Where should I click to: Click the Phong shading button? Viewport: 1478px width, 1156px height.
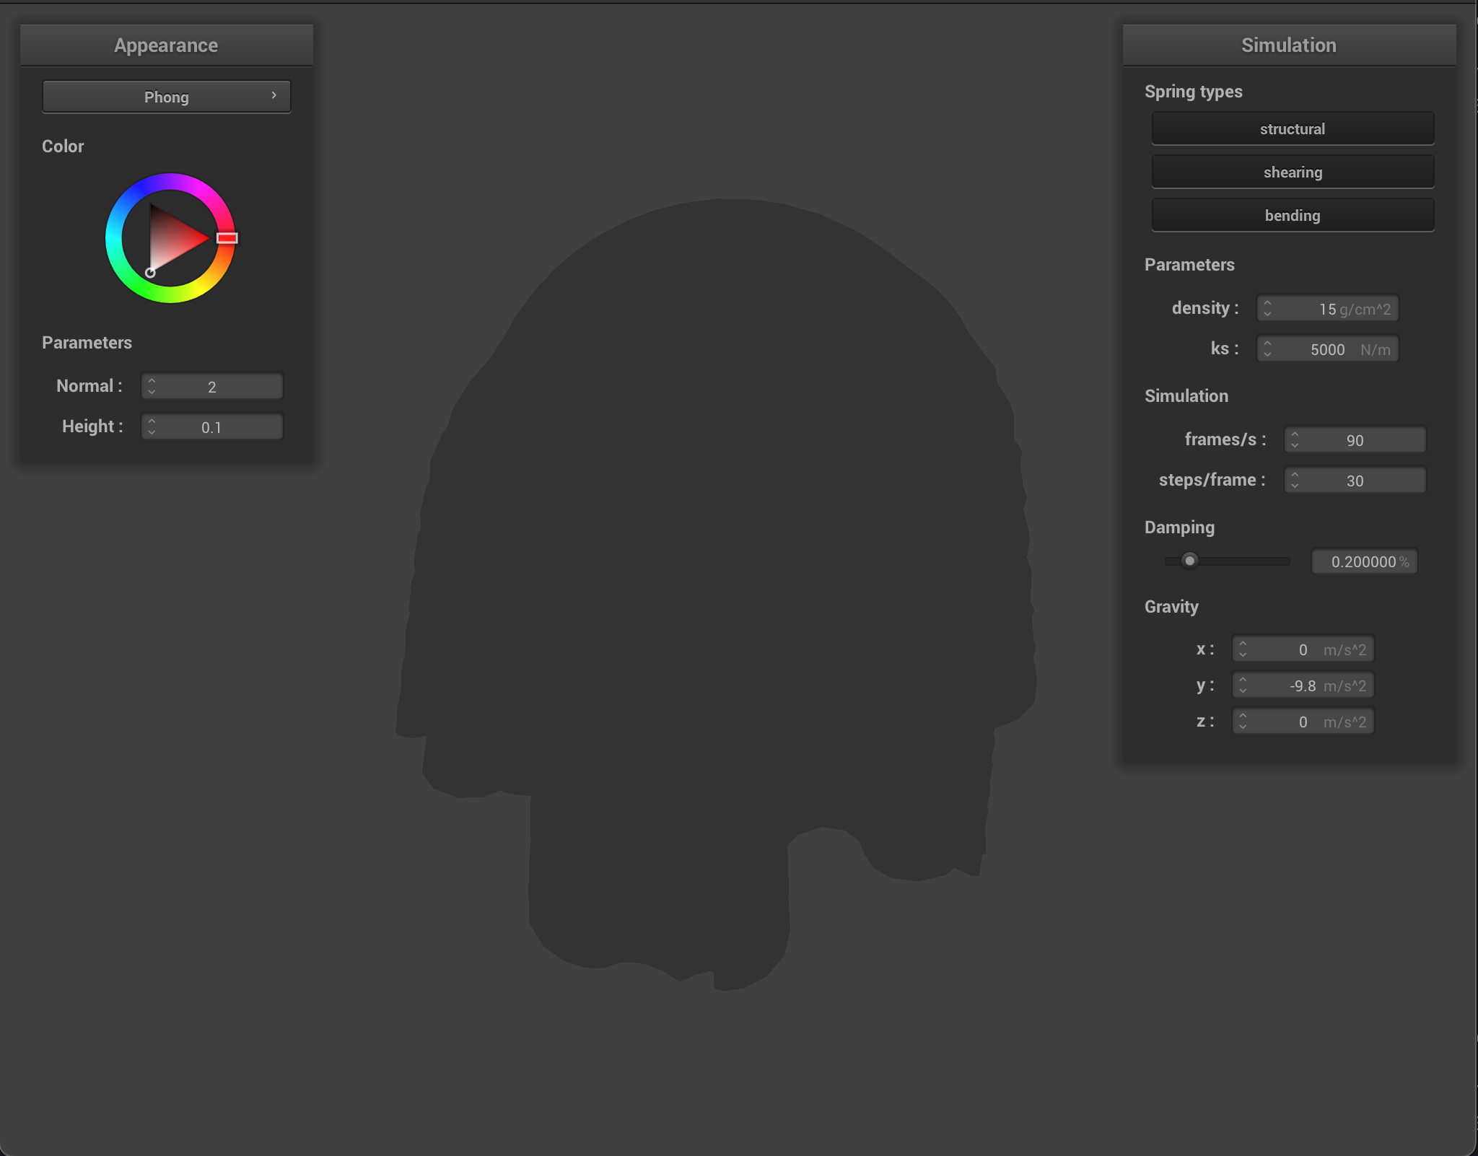coord(166,96)
